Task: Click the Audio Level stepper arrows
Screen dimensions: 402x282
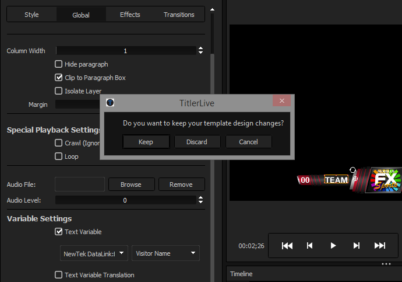Action: 201,200
